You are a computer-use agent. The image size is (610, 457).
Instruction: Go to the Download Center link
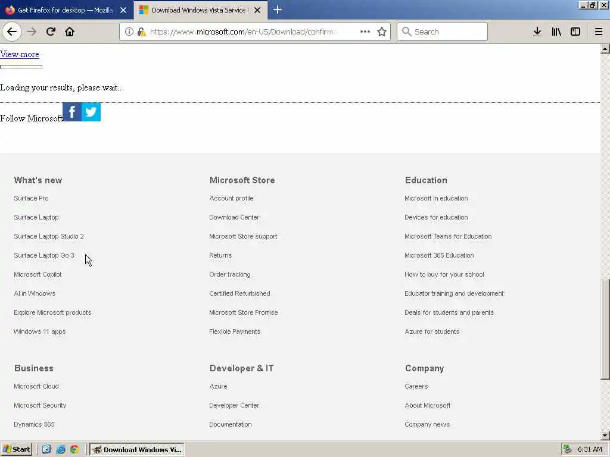234,217
